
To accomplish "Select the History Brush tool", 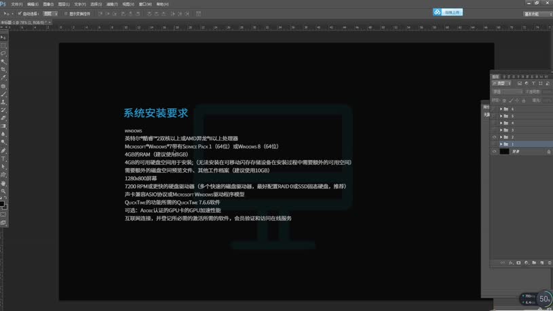I will coord(3,110).
